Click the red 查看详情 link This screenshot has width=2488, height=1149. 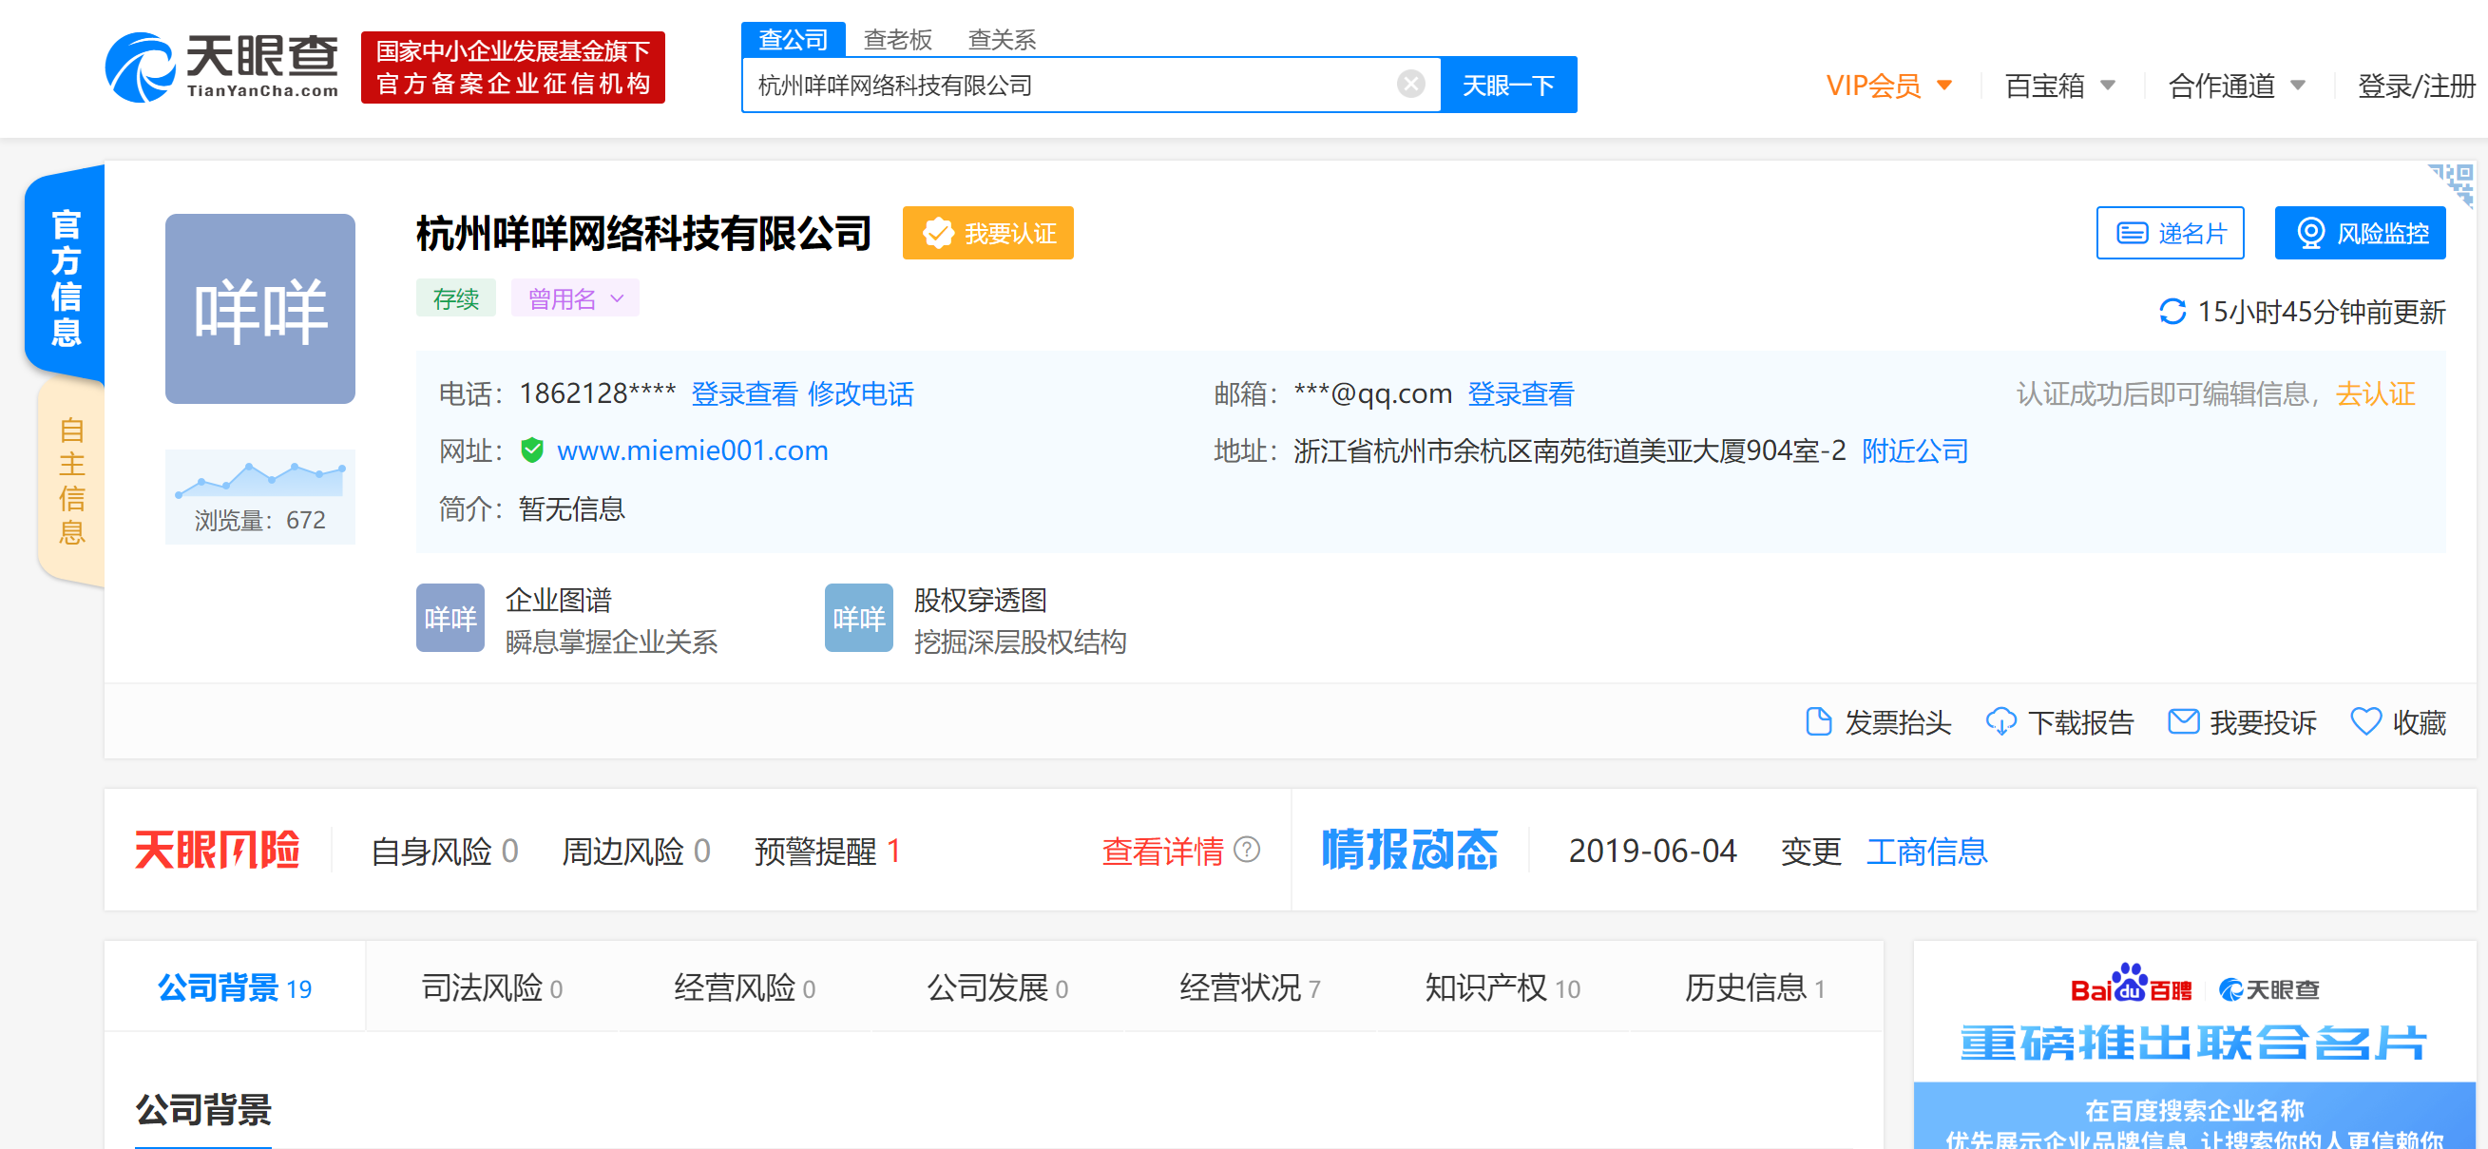click(x=1163, y=852)
